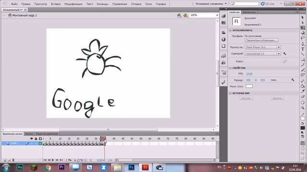Image resolution: width=307 pixels, height=172 pixels.
Task: Open the zoom 100% dropdown
Action: click(217, 15)
